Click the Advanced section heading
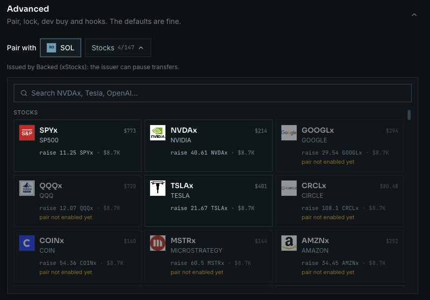 [28, 9]
